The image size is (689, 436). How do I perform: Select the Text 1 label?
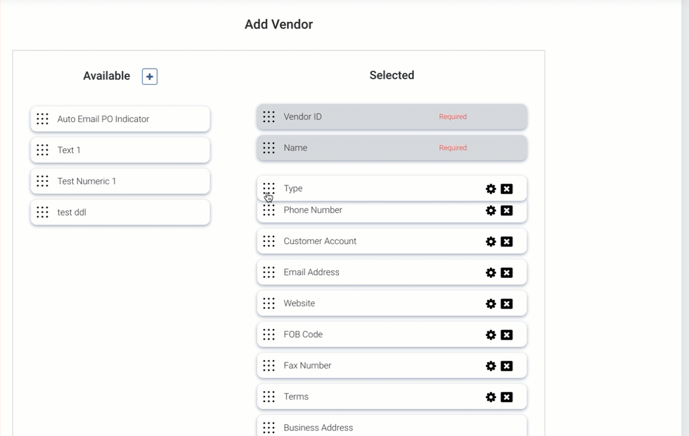[x=69, y=150]
